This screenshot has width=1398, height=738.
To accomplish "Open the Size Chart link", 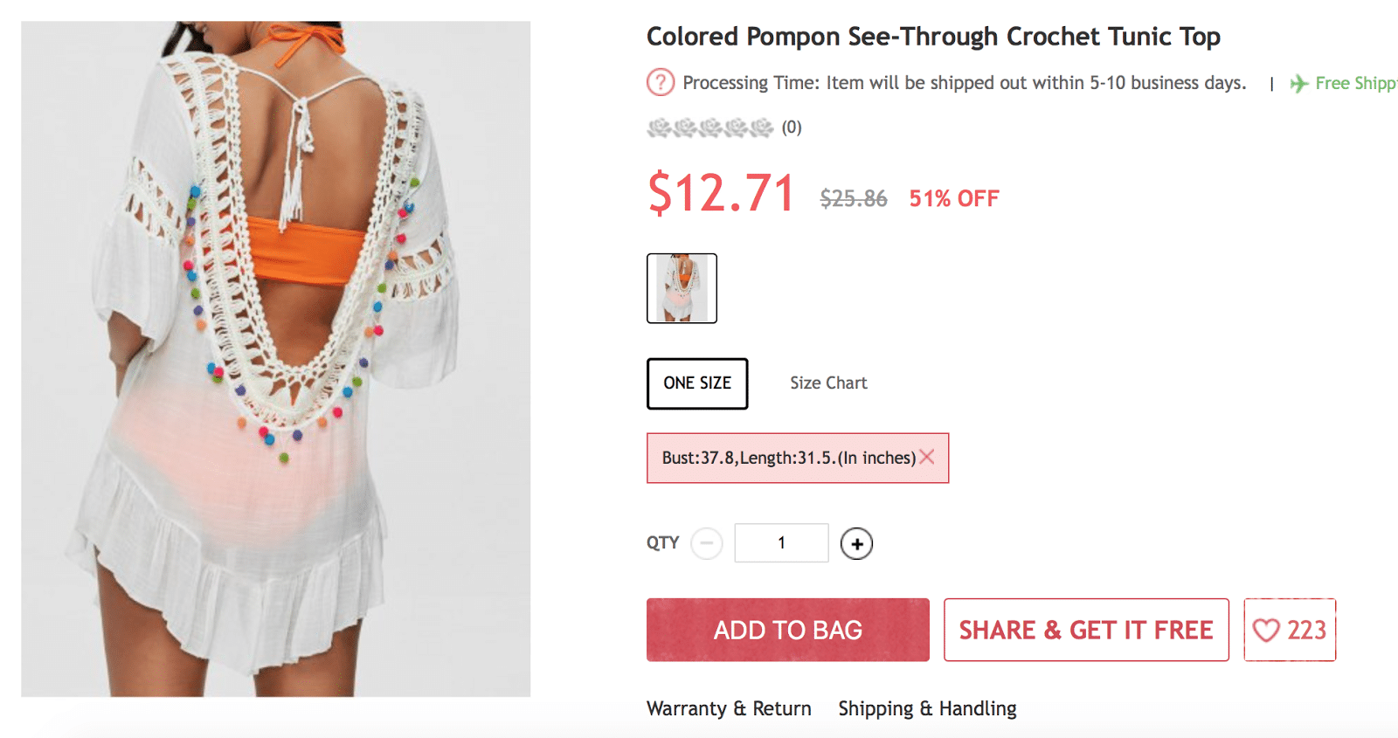I will 828,383.
